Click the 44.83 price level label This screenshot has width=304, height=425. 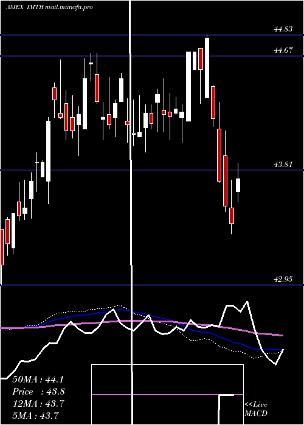[x=283, y=29]
